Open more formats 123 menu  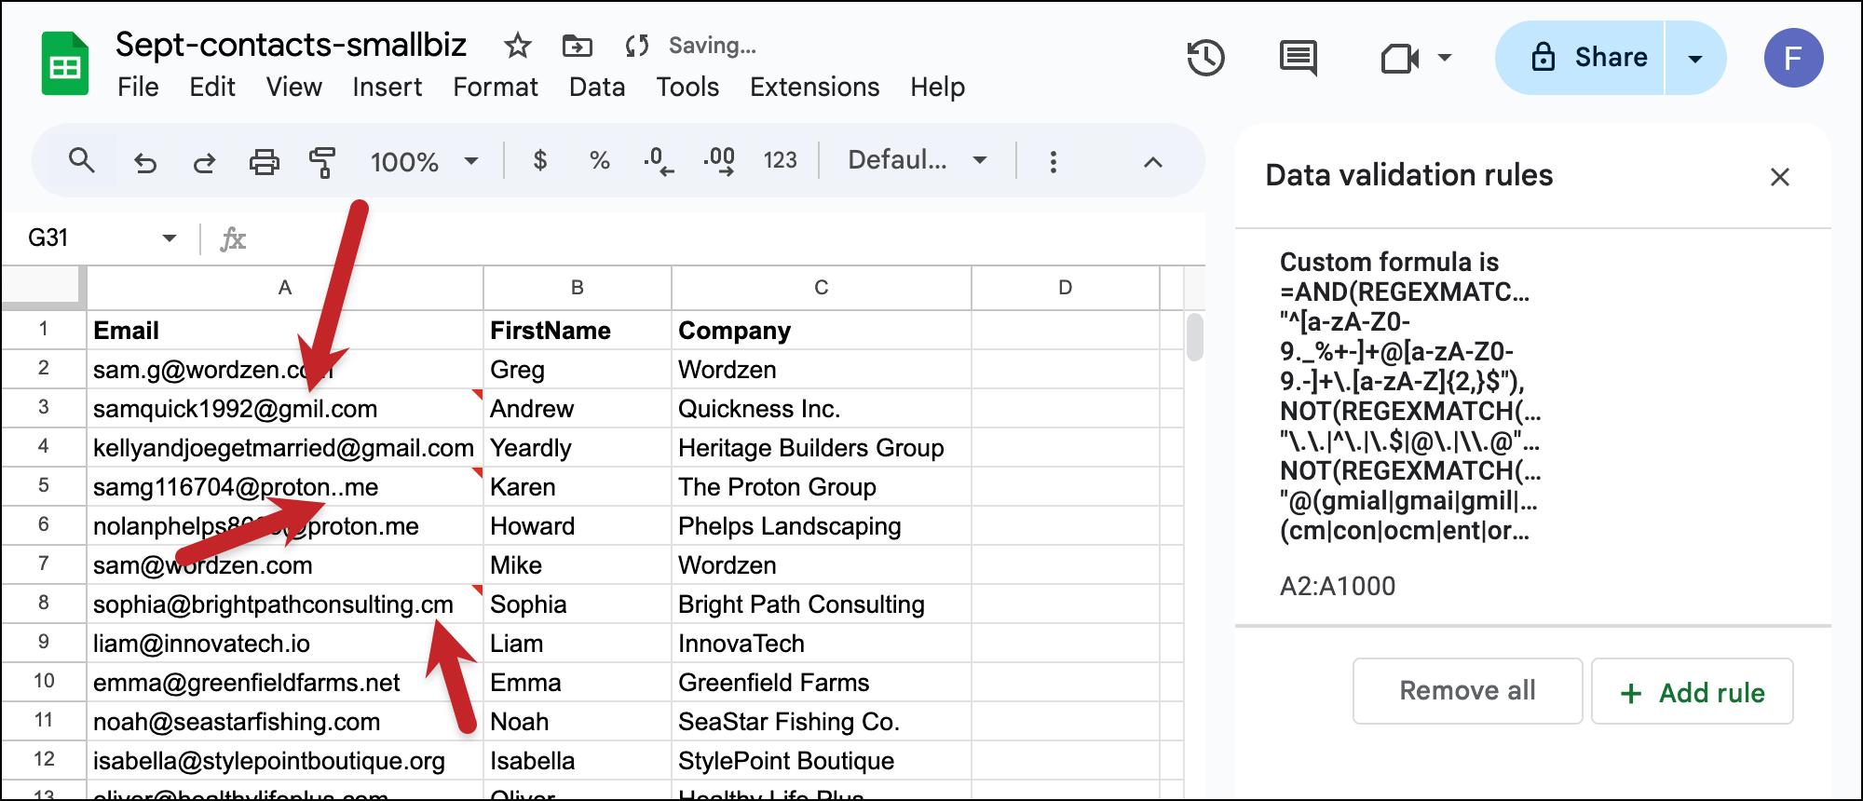(780, 160)
